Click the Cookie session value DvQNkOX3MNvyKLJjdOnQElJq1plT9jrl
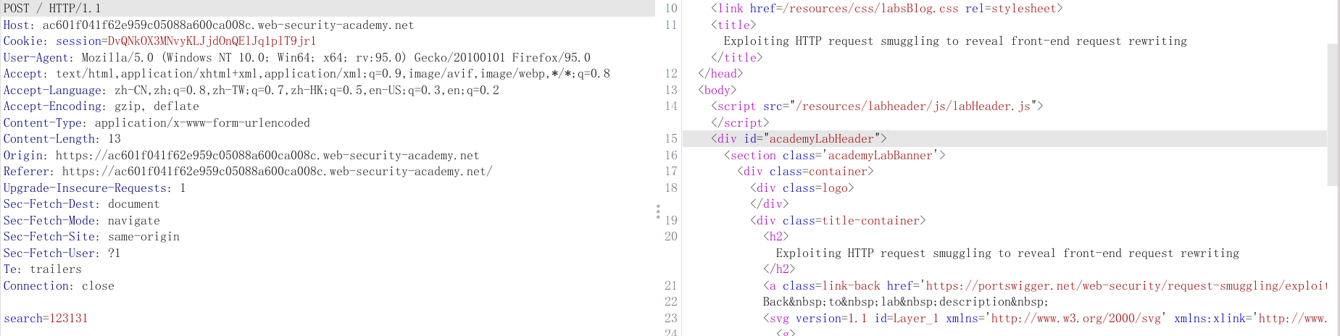This screenshot has height=336, width=1340. [x=212, y=41]
